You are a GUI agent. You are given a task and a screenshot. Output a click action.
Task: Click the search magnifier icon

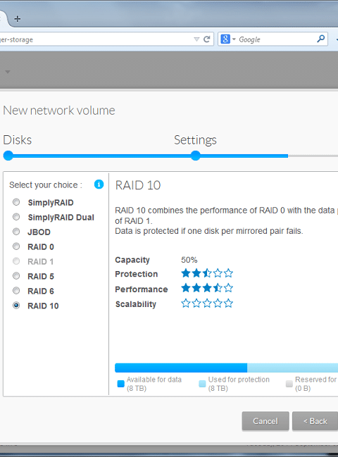pos(321,39)
